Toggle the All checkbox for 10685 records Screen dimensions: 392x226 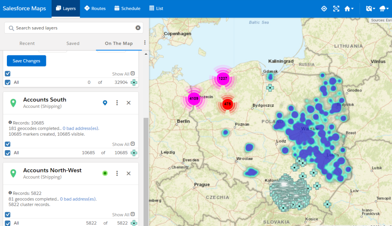point(8,153)
